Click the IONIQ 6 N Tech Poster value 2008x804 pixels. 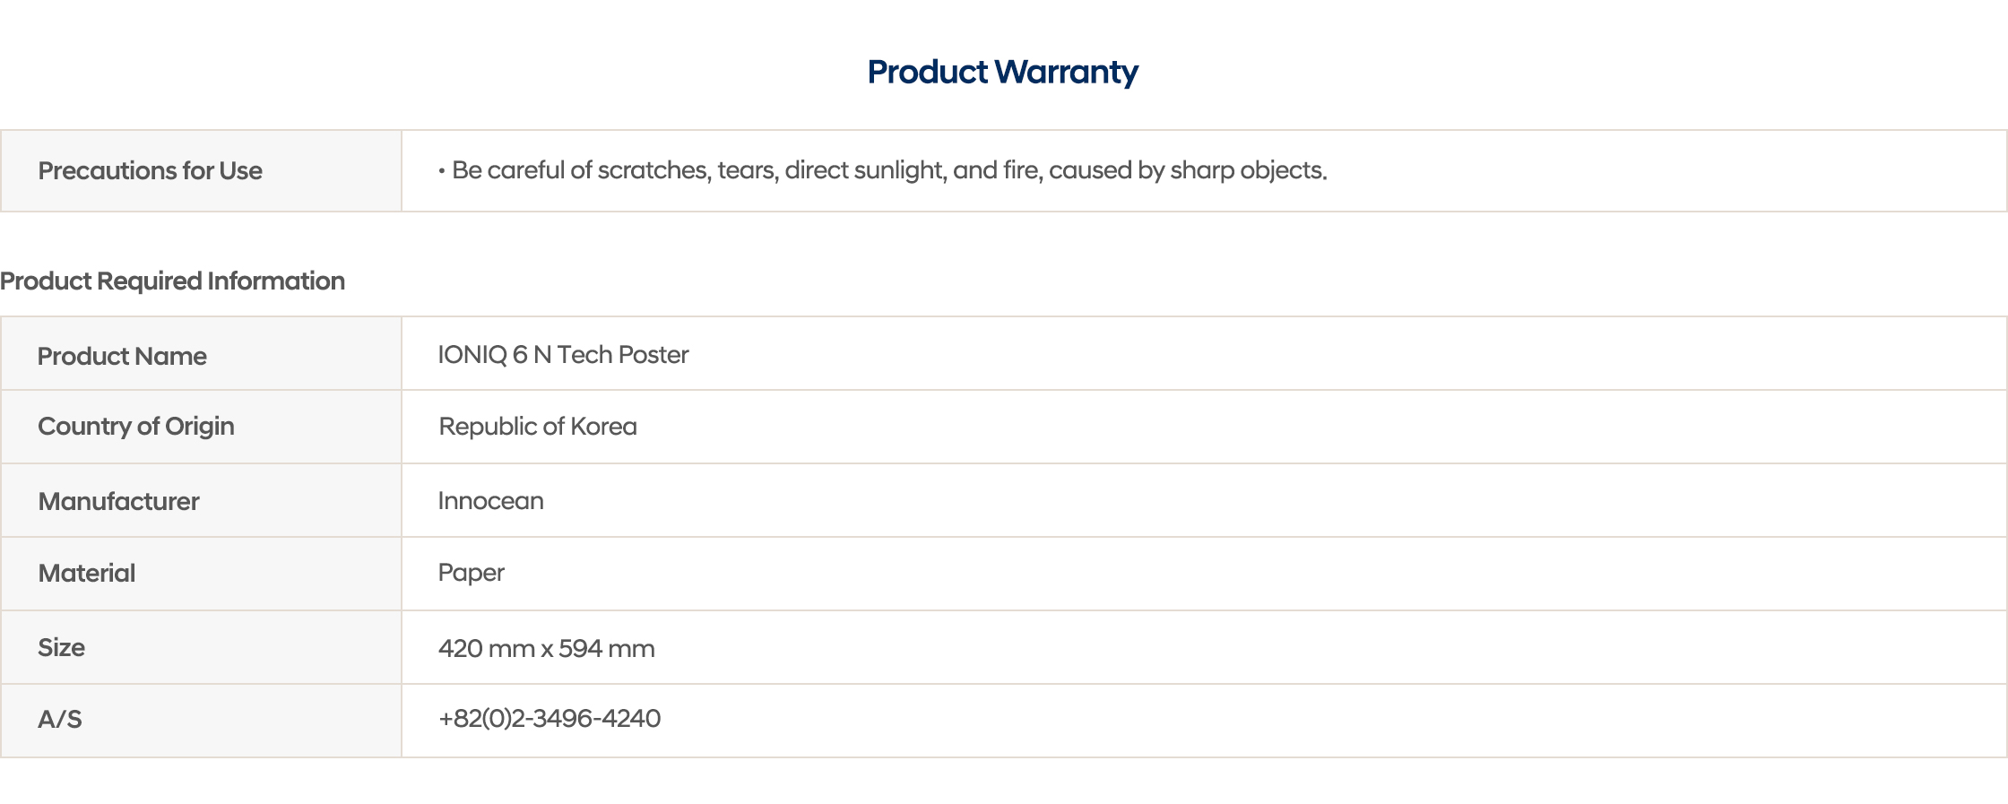point(563,355)
